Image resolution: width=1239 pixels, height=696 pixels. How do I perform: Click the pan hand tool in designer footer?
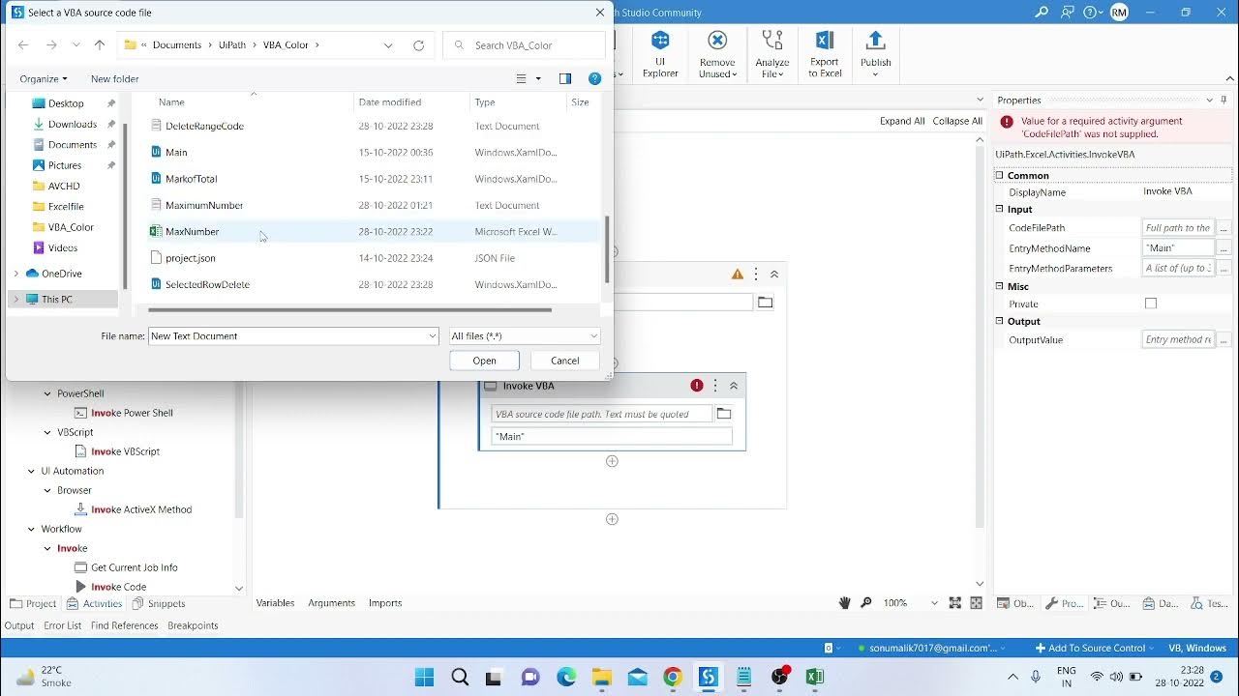click(844, 602)
